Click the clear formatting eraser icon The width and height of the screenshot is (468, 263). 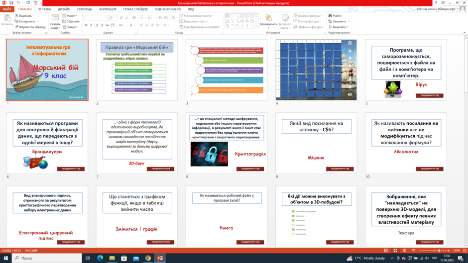pos(134,17)
